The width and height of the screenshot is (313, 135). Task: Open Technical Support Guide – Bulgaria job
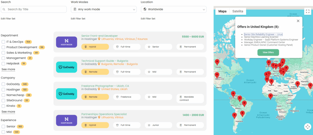click(x=105, y=61)
